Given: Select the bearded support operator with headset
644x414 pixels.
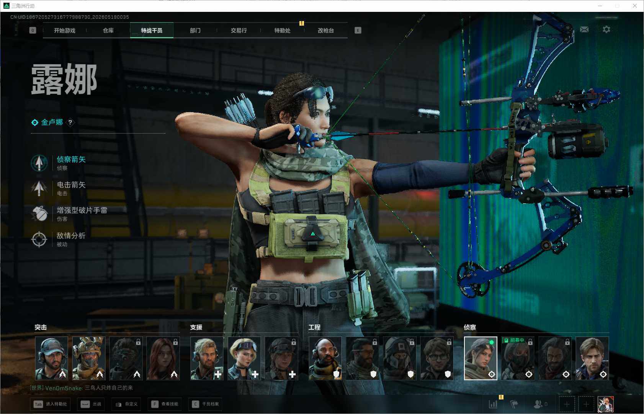Looking at the screenshot, I should [207, 358].
